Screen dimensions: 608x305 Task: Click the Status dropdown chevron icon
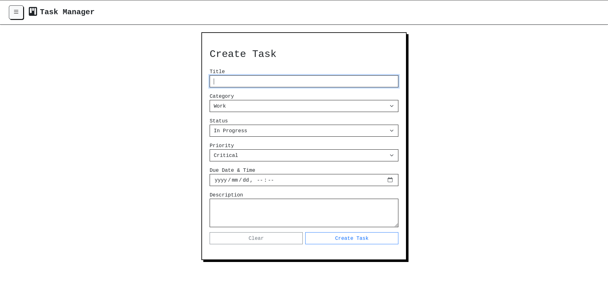392,131
